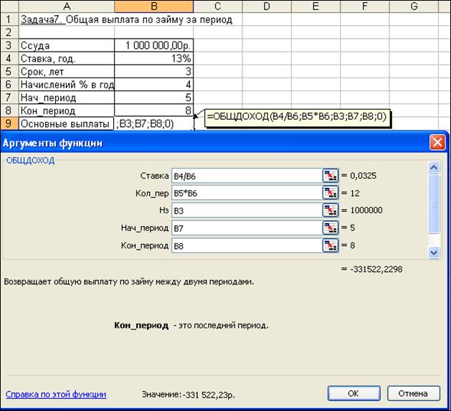Select cell B3 with loan amount
451x411 pixels.
(x=153, y=45)
